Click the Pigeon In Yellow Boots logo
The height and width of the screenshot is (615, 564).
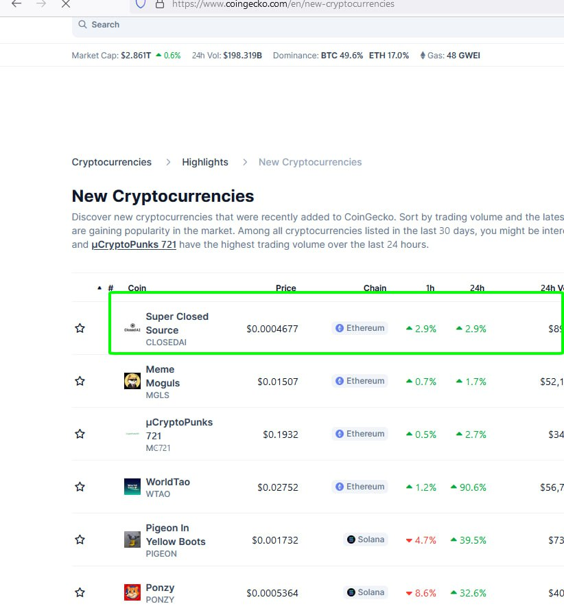(x=132, y=539)
